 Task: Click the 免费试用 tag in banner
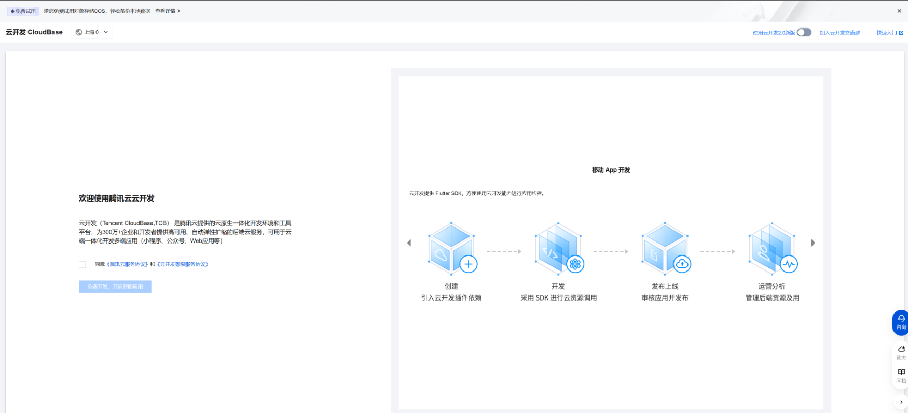pos(23,11)
